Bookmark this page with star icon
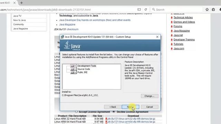Screen dimensions: 221x124 pos(207,10)
